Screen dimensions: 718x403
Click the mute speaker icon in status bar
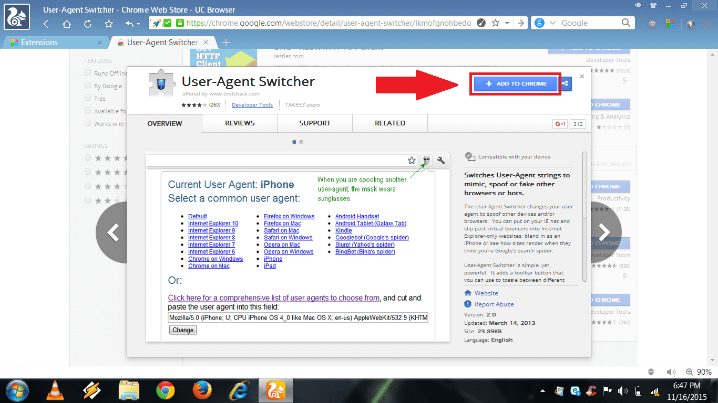coord(671,372)
